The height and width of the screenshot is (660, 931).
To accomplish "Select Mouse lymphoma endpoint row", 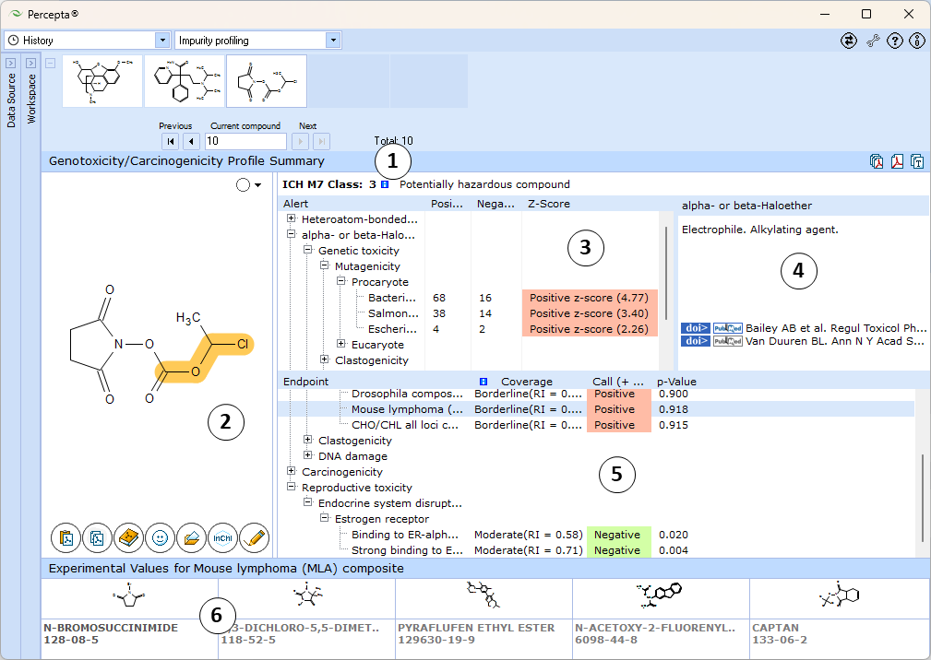I will [597, 409].
